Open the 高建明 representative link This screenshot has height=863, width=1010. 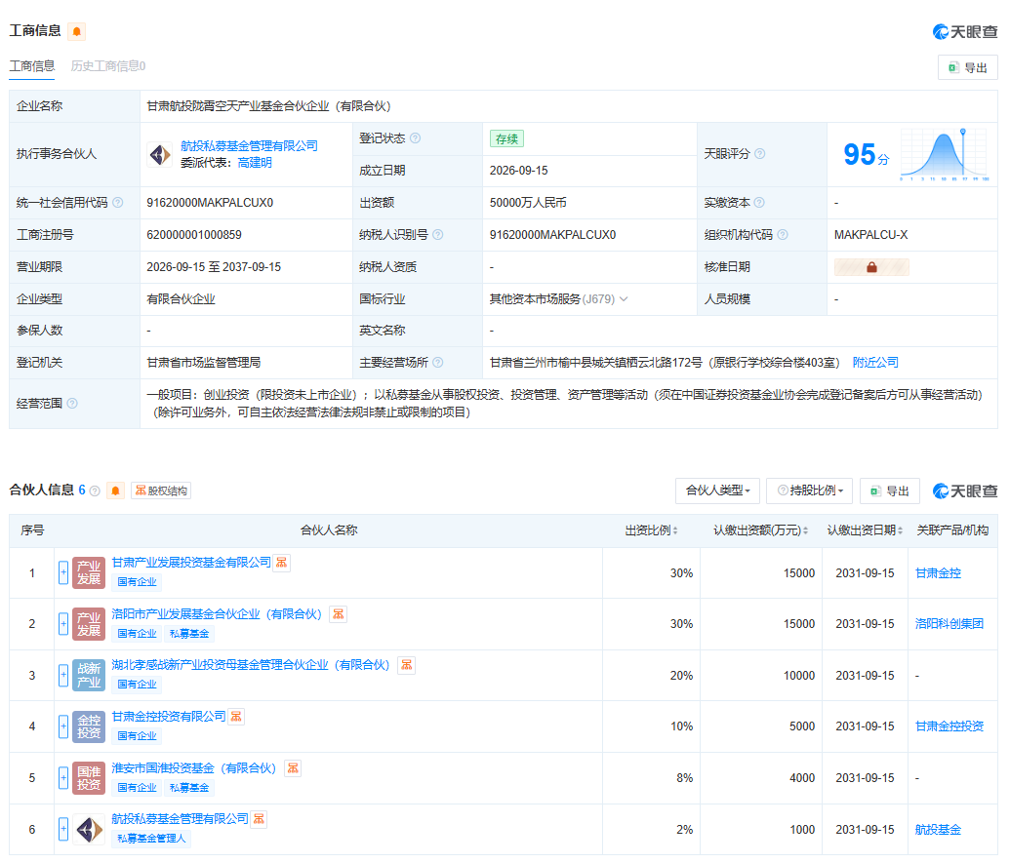pyautogui.click(x=255, y=163)
